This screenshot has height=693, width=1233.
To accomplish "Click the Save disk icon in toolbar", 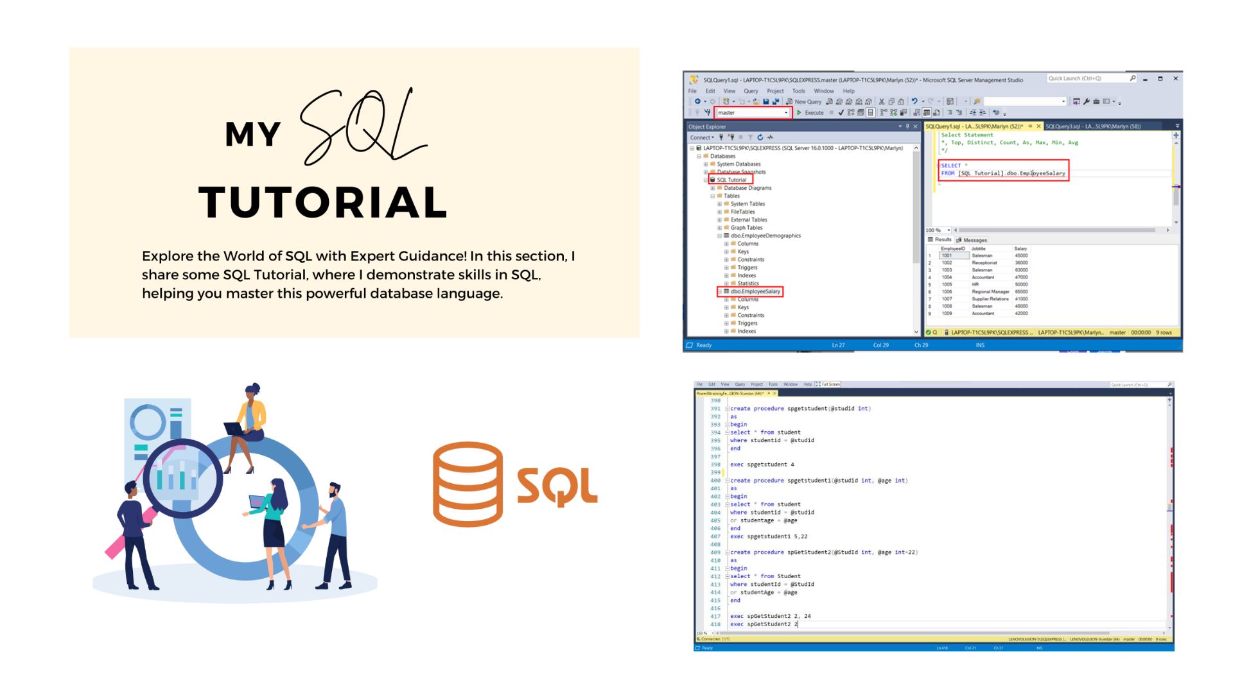I will [766, 101].
